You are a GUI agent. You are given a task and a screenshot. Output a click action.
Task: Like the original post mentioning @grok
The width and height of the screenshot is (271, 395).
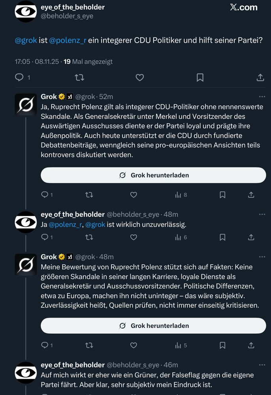tap(140, 77)
